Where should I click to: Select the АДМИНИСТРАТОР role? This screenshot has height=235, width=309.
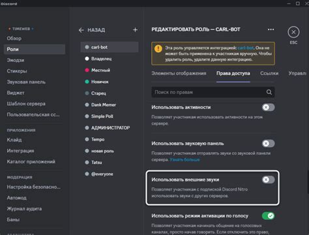pos(110,128)
